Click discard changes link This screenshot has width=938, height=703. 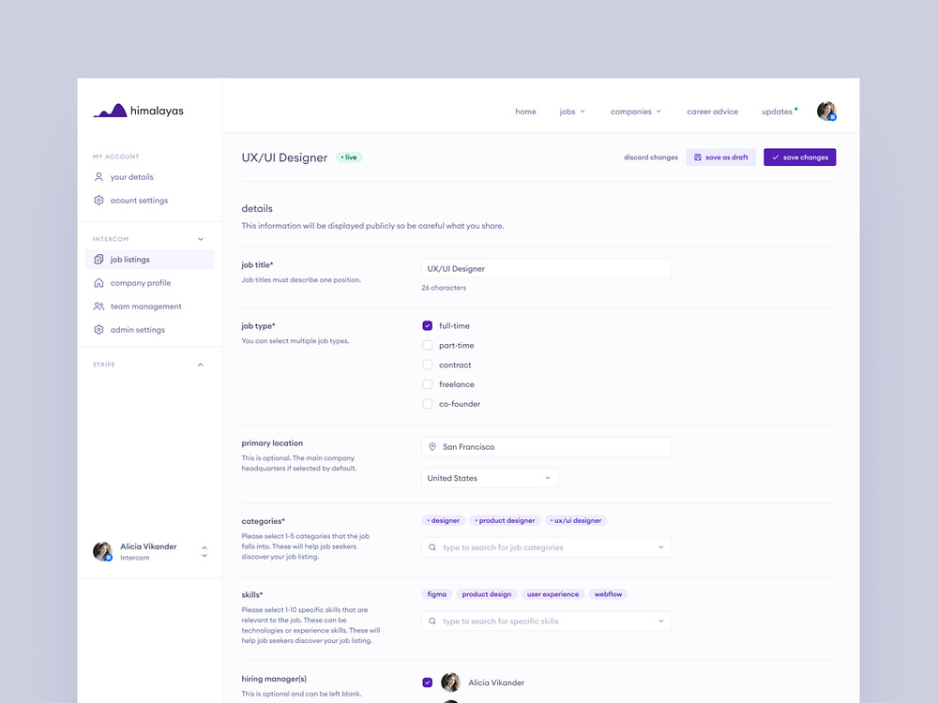[x=650, y=157]
